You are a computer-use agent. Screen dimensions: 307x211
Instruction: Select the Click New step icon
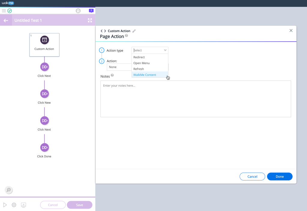(44, 94)
